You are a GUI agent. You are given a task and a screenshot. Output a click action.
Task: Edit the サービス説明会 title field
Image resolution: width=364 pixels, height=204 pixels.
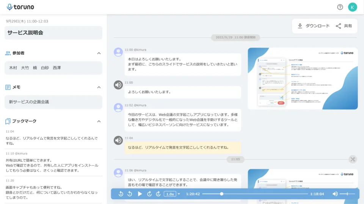(53, 32)
